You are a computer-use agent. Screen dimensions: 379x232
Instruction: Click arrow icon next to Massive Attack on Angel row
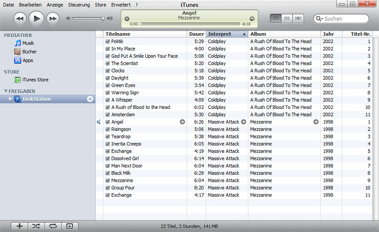point(244,122)
